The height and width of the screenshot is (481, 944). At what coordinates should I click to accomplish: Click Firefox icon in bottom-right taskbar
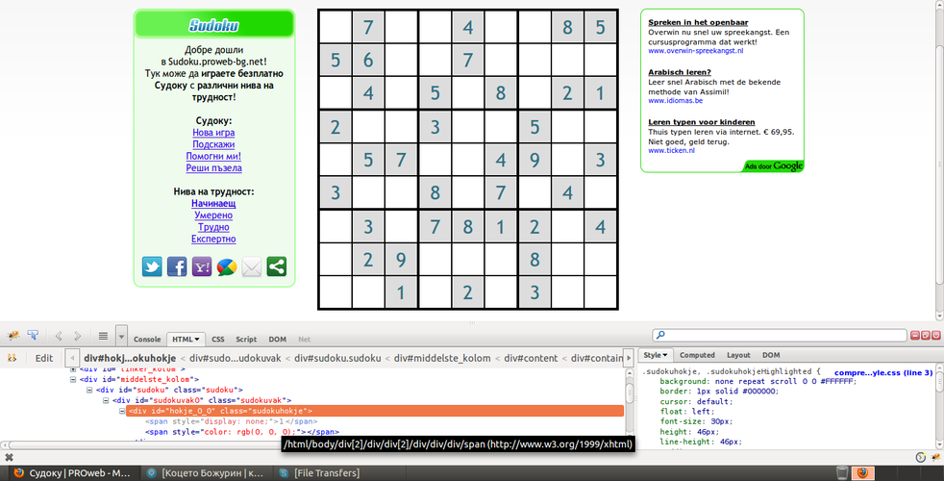coord(862,472)
